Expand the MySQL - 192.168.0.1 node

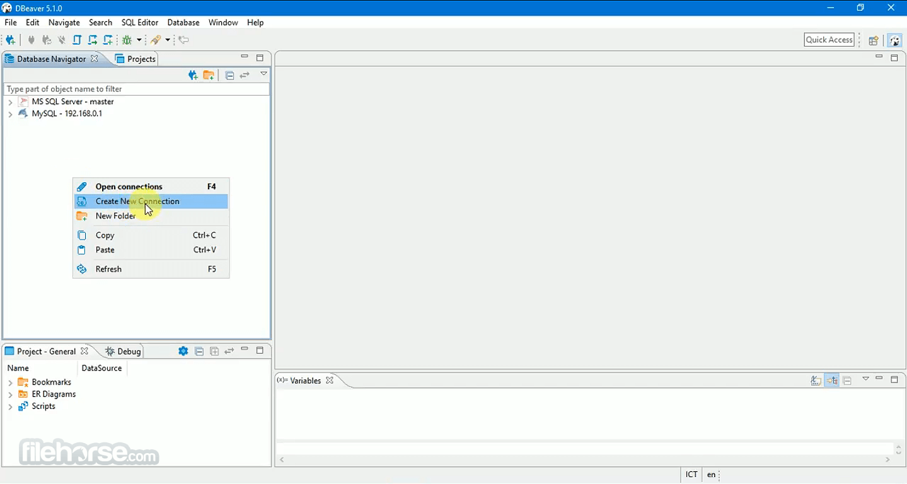coord(10,114)
